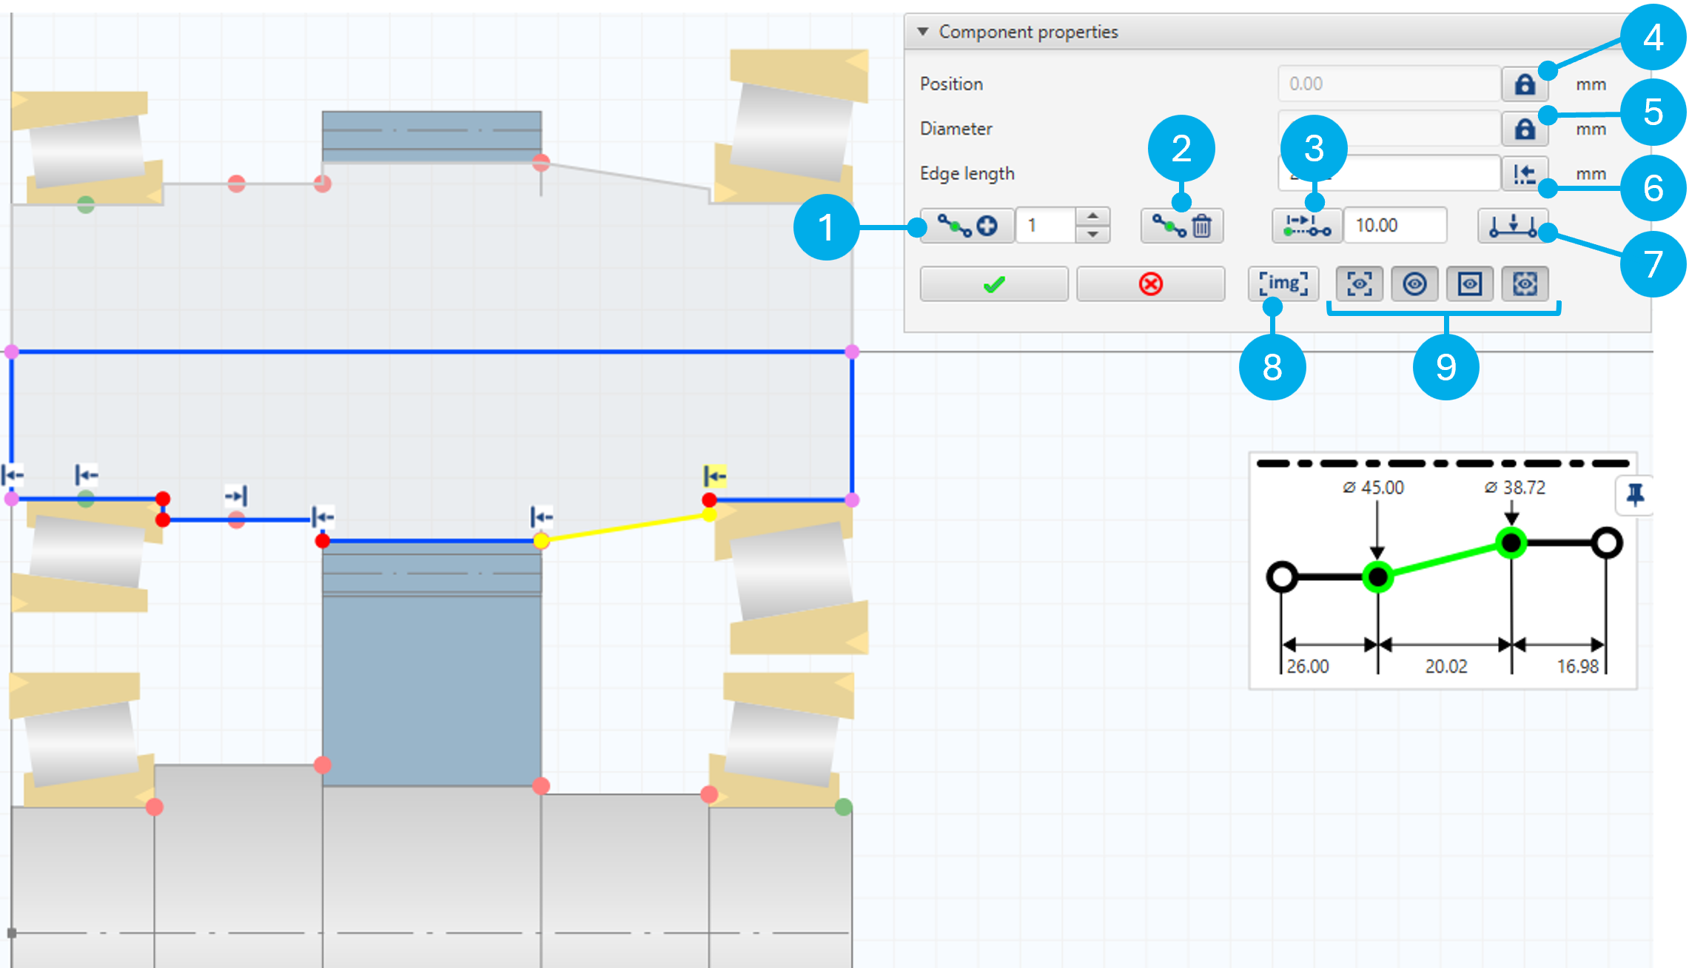Click the [img] background image button
Screen dimensions: 1689x968
click(x=1283, y=284)
